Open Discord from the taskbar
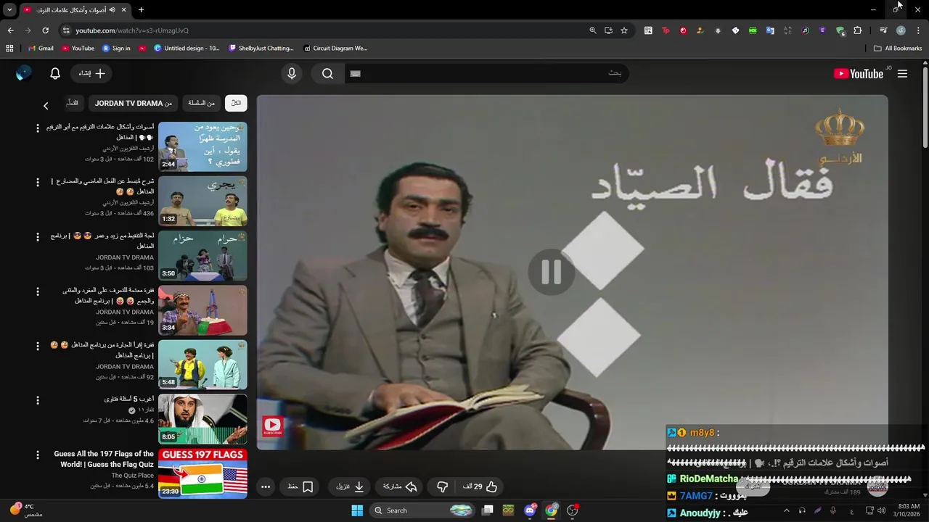The width and height of the screenshot is (929, 522). pyautogui.click(x=530, y=510)
